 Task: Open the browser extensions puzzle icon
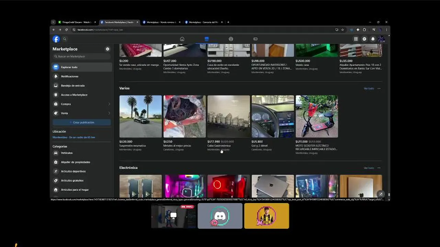(364, 30)
